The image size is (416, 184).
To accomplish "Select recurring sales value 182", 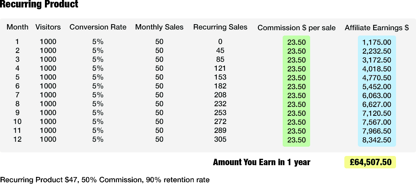I will [x=220, y=86].
